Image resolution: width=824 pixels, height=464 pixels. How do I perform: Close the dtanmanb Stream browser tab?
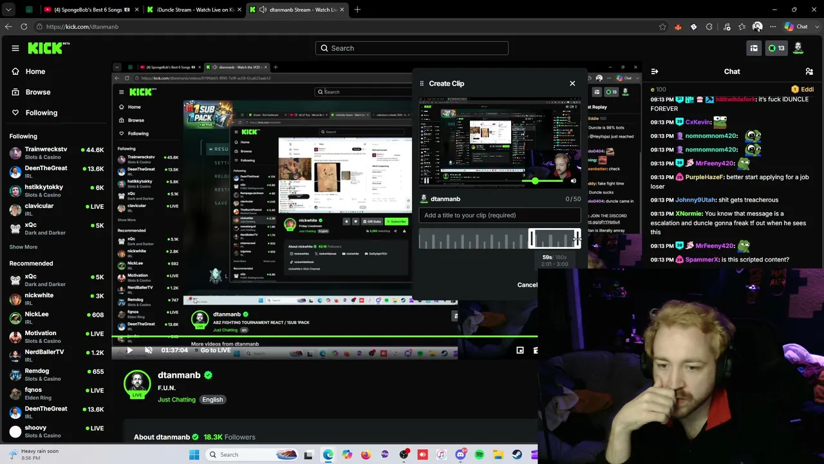pyautogui.click(x=342, y=10)
